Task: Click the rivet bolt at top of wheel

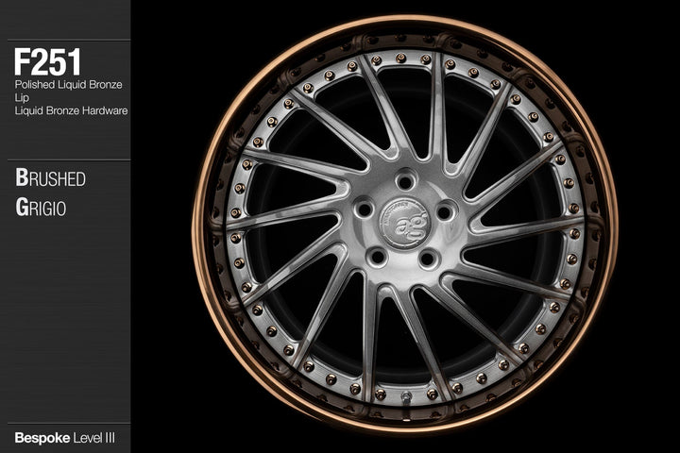Action: [400, 59]
